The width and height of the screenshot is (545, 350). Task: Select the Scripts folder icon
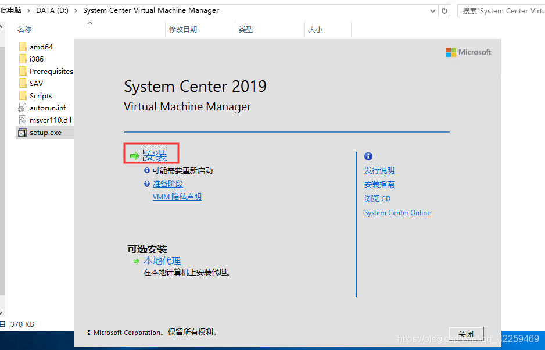click(x=23, y=95)
